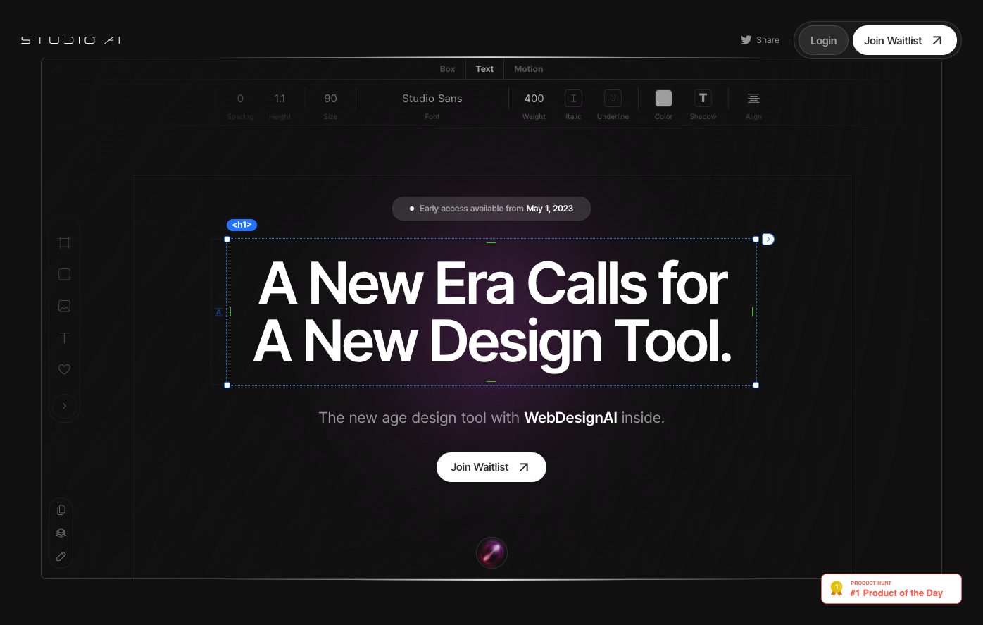Image resolution: width=983 pixels, height=625 pixels.
Task: Expand the left tool sidebar chevron
Action: tap(64, 406)
